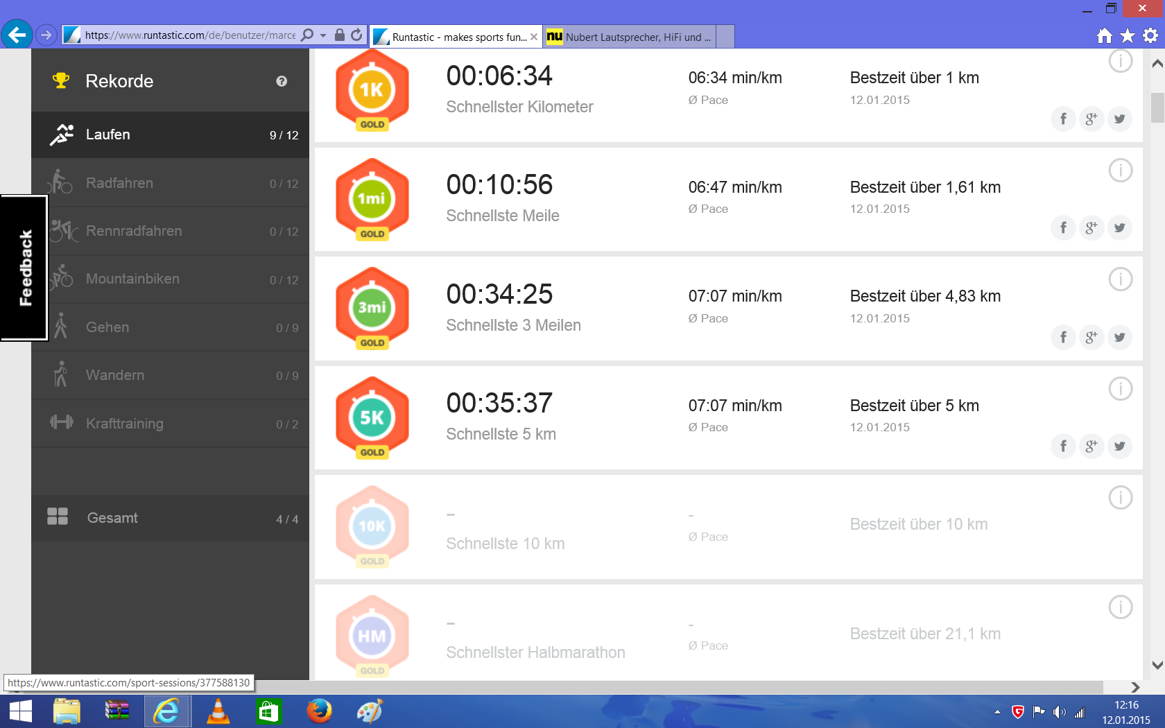Open browser home page icon
Screen dimensions: 1165x728
click(x=1104, y=35)
